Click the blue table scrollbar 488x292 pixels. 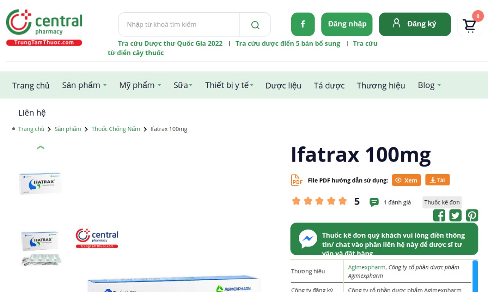click(x=475, y=276)
